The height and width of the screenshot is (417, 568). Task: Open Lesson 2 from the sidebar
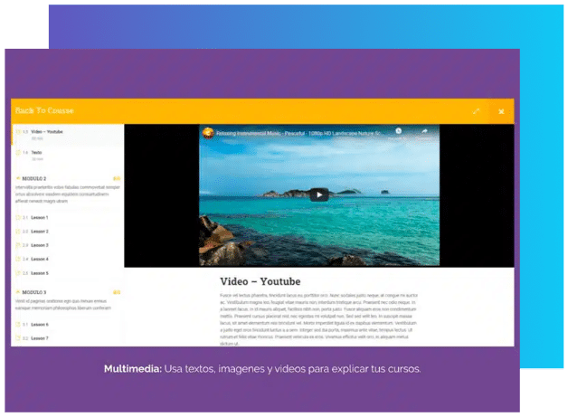click(x=40, y=232)
